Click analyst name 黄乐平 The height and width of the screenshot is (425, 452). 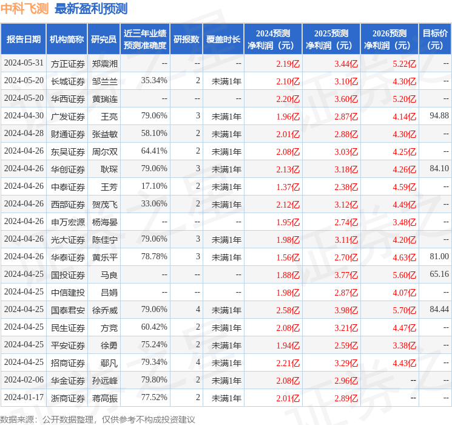pos(104,257)
